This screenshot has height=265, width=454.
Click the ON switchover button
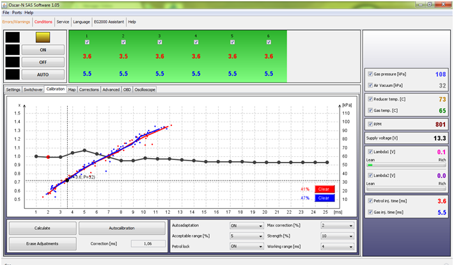[x=43, y=50]
